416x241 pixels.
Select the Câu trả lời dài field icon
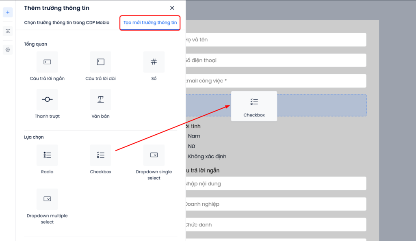point(100,62)
